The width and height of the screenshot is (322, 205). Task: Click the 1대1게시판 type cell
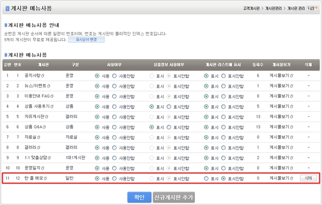(75, 158)
